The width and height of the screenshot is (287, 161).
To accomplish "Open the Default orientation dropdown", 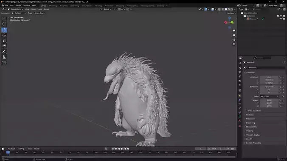I will 19,13.
